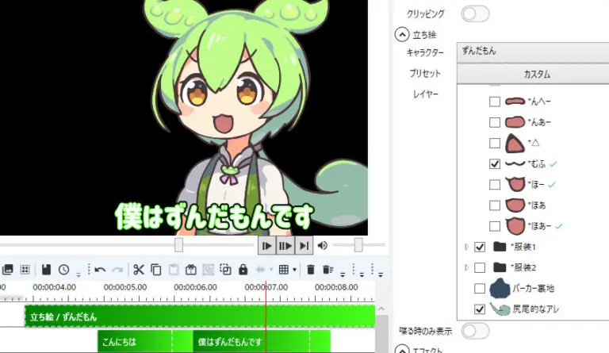609x353 pixels.
Task: Collapse the 立ち絵 section
Action: pos(403,34)
